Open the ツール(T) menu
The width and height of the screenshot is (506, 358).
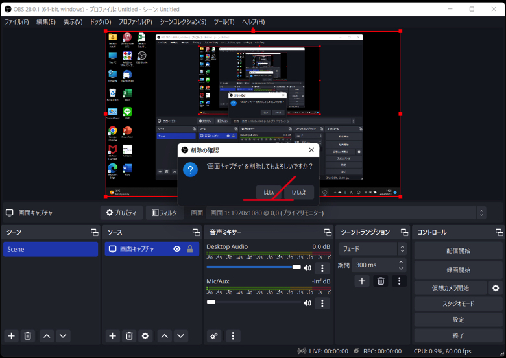(224, 22)
